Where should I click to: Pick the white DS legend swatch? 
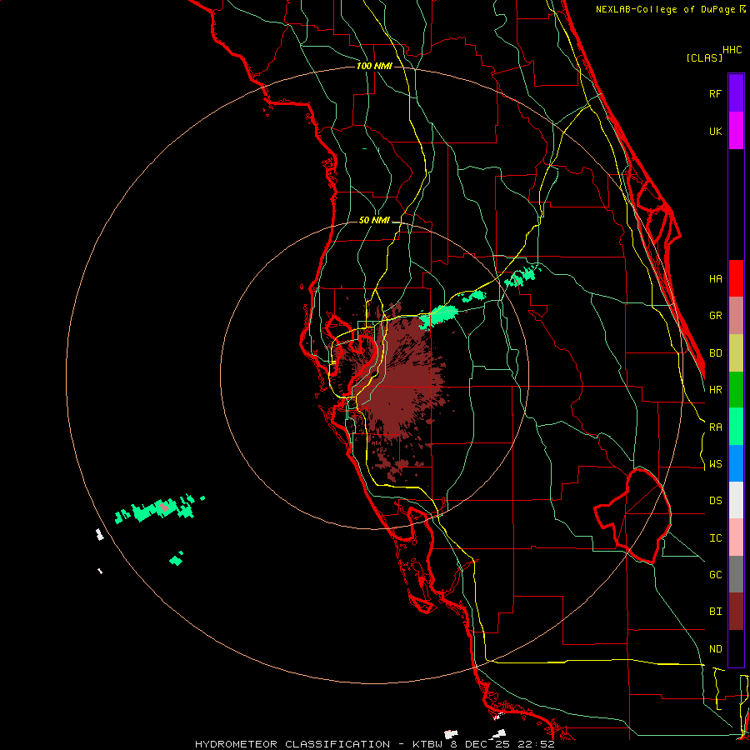coord(736,500)
